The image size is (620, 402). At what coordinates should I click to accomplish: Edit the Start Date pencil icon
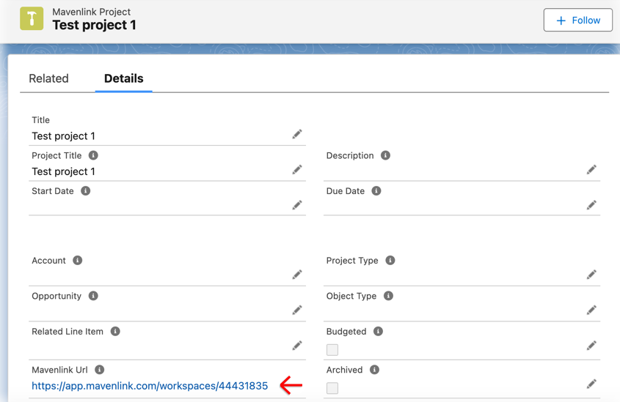pos(297,205)
